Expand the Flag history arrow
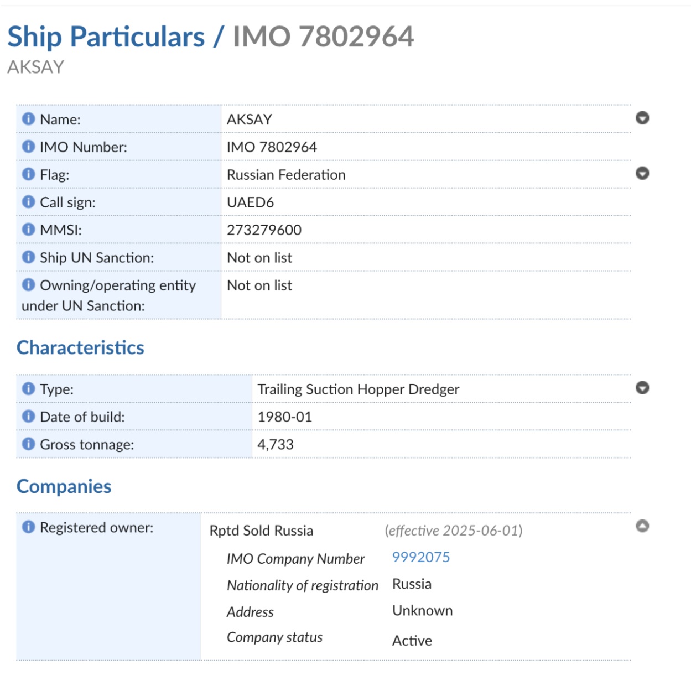The width and height of the screenshot is (691, 691). click(642, 173)
